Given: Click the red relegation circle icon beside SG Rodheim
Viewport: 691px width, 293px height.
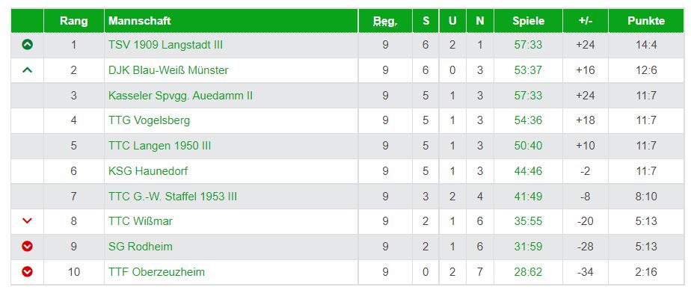Looking at the screenshot, I should 28,247.
